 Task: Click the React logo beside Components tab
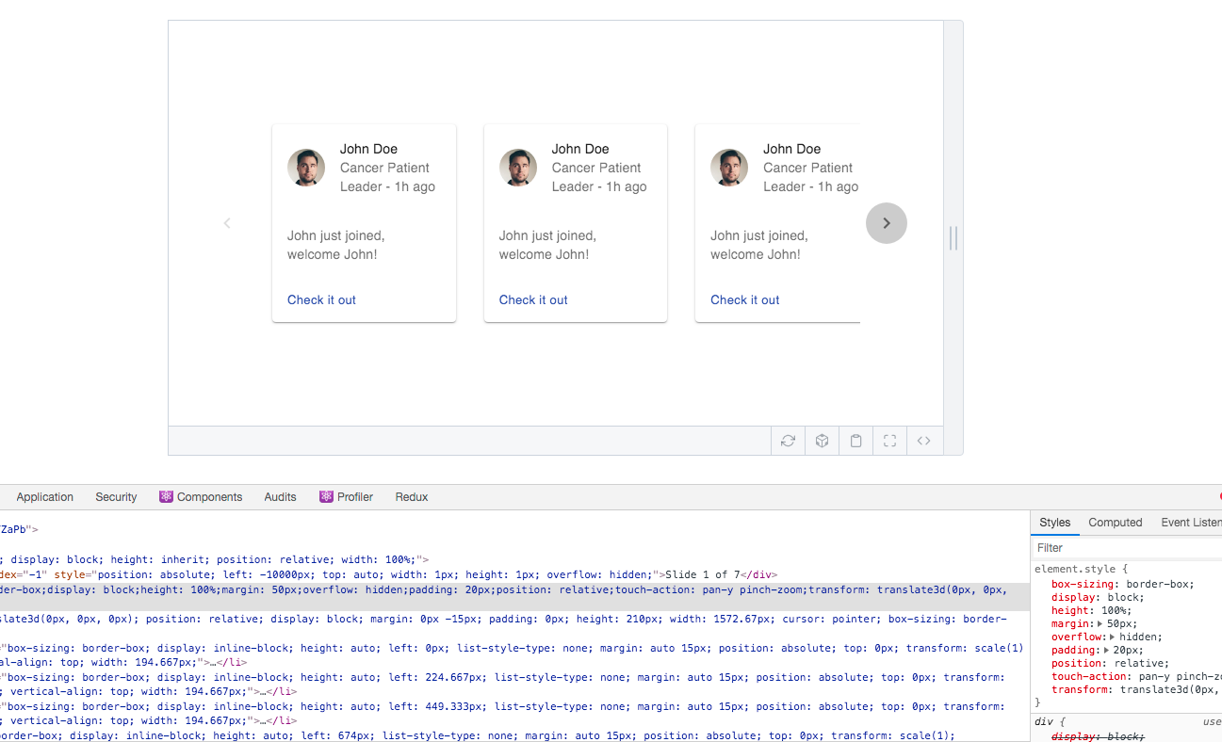click(166, 496)
